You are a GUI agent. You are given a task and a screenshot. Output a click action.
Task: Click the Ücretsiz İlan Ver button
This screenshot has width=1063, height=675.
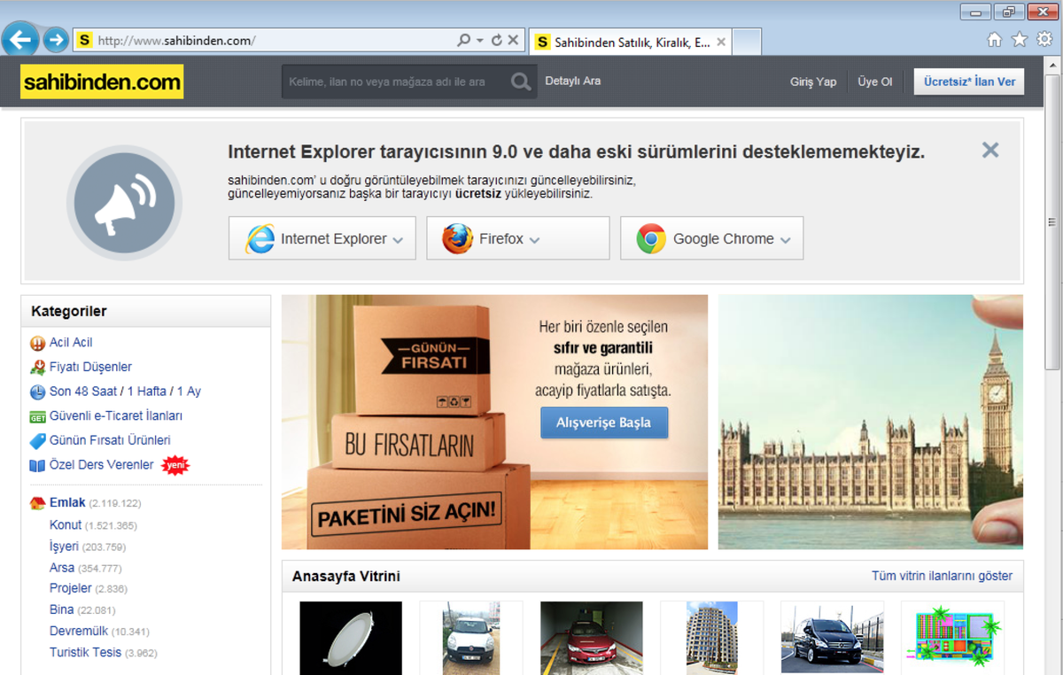(969, 81)
